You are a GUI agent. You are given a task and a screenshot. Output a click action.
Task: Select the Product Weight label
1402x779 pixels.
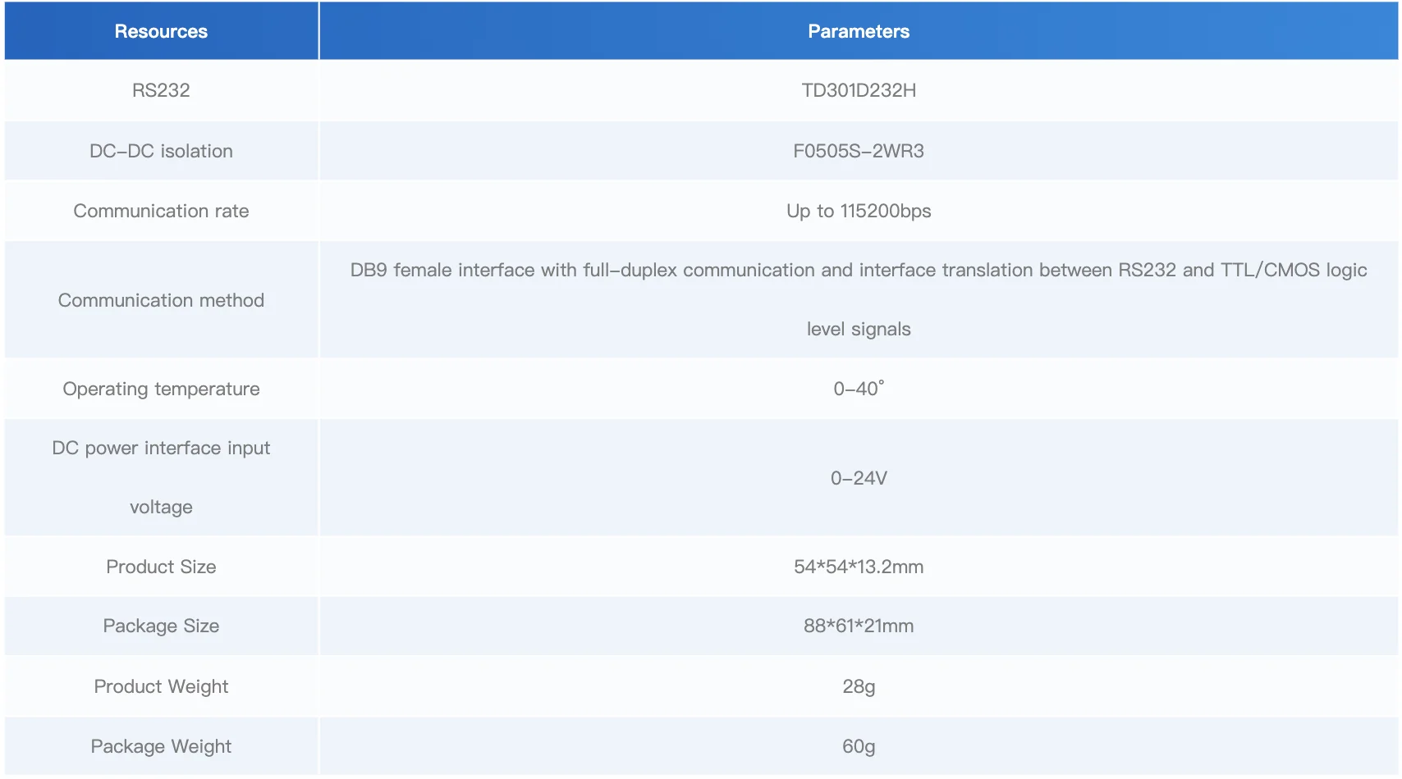(x=161, y=686)
